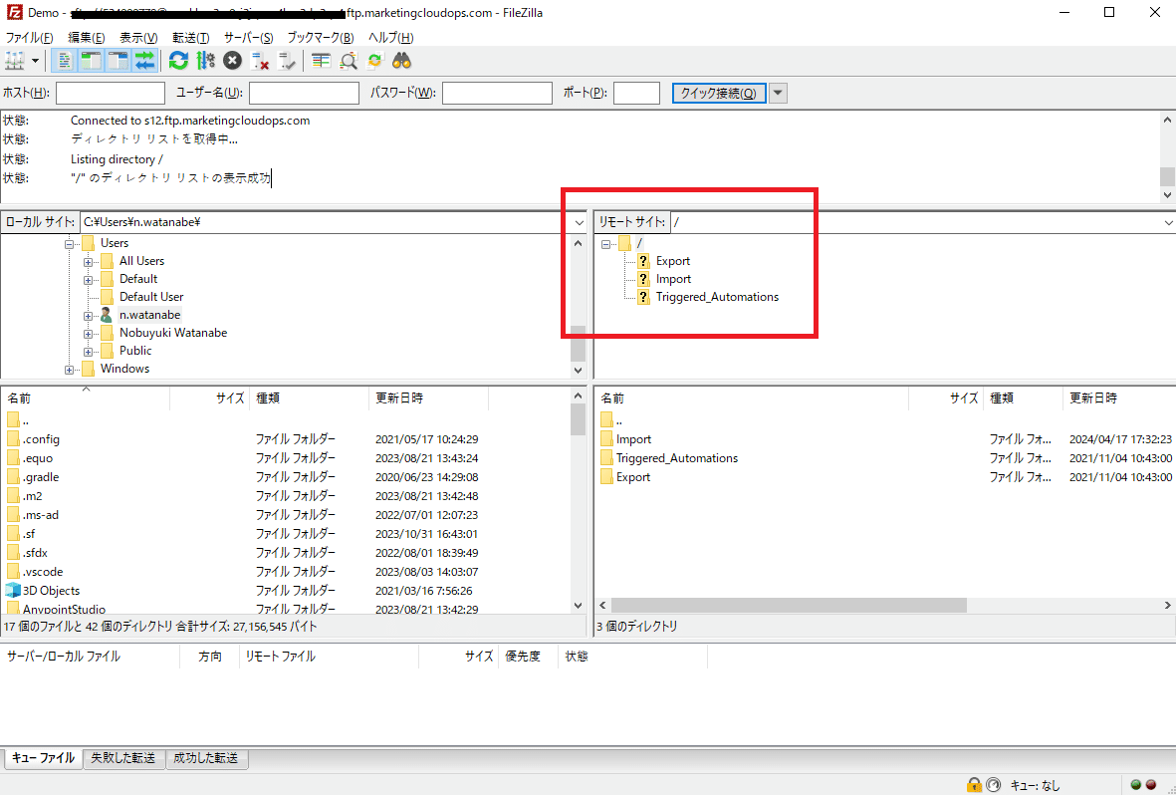Image resolution: width=1176 pixels, height=795 pixels.
Task: Click the red activity indicator LED
Action: coord(1151,784)
